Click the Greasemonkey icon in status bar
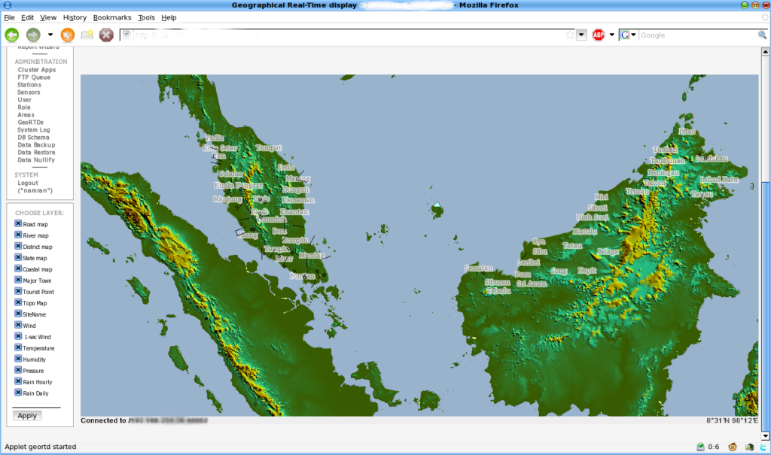Image resolution: width=771 pixels, height=455 pixels. (x=734, y=446)
